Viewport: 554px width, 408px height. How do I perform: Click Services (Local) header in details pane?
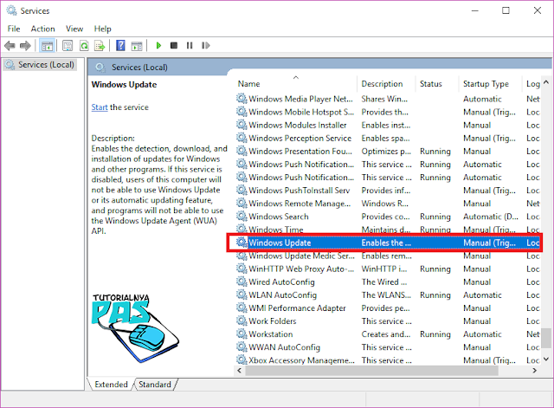(139, 68)
